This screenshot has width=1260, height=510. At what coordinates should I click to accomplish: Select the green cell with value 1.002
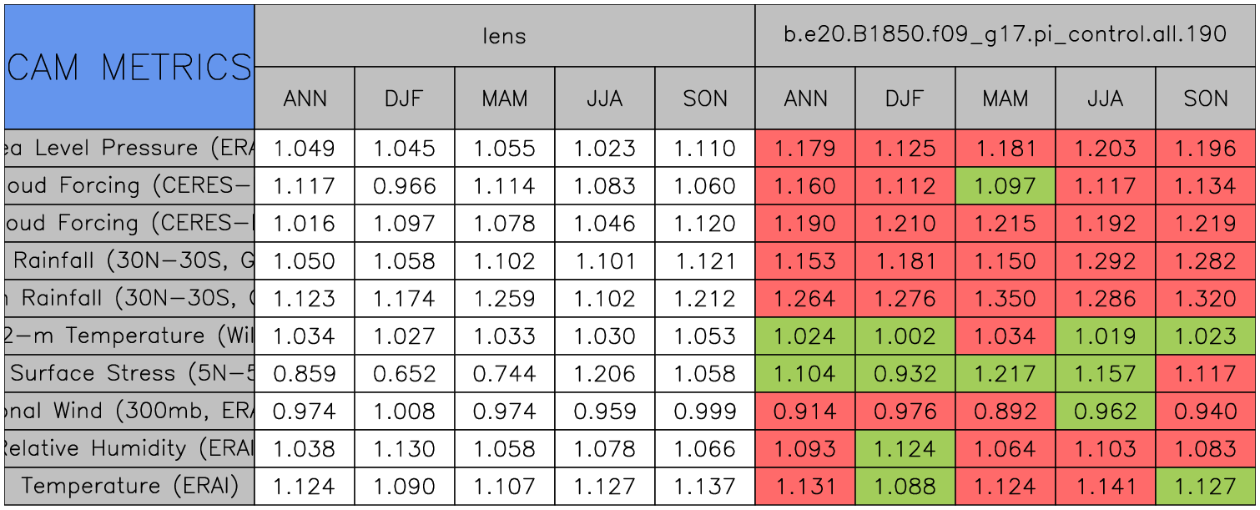click(905, 336)
